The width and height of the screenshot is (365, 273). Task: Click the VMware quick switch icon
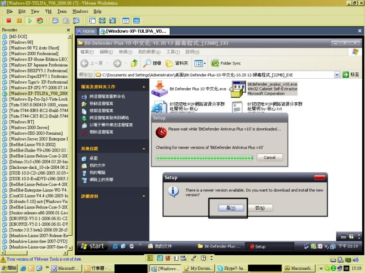[112, 20]
